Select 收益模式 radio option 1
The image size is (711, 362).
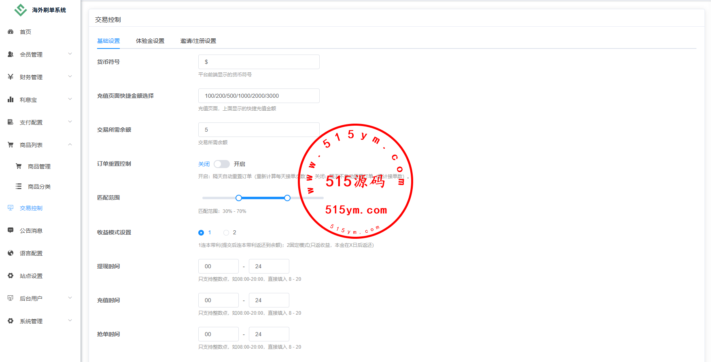coord(201,233)
